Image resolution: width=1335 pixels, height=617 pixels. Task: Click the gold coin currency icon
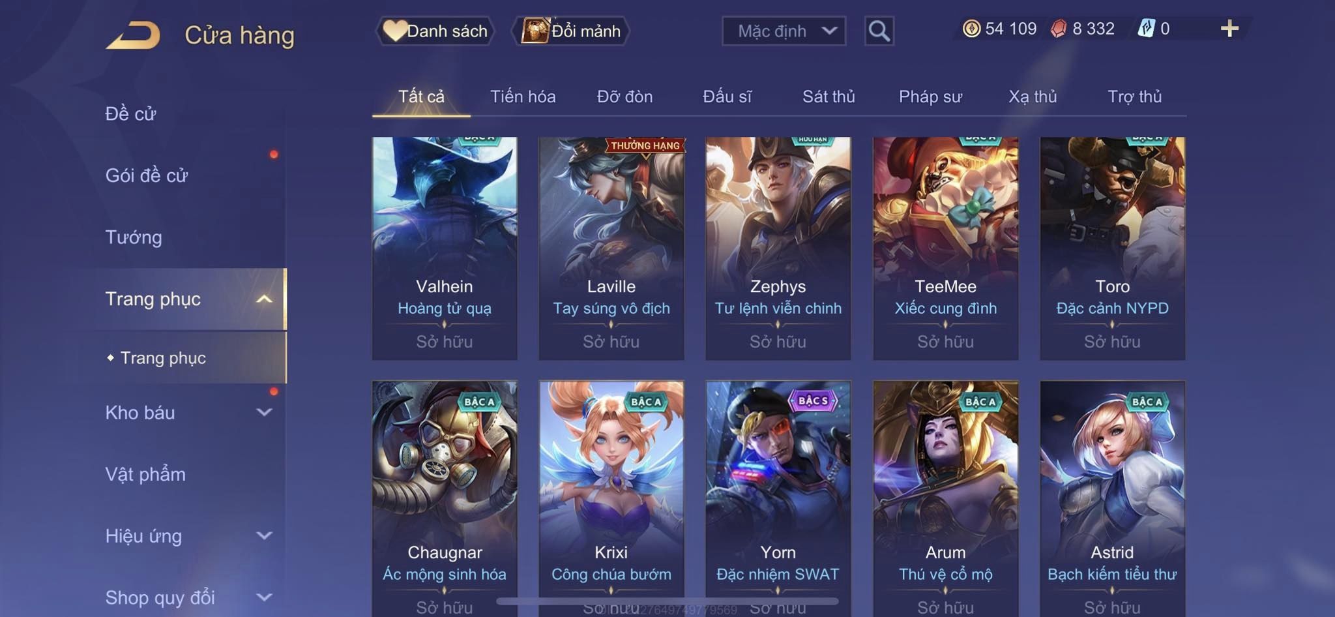971,29
